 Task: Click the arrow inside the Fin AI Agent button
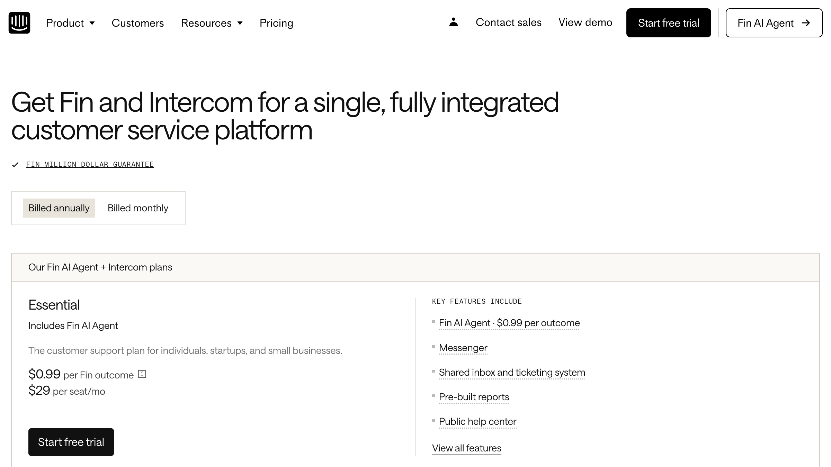[806, 23]
